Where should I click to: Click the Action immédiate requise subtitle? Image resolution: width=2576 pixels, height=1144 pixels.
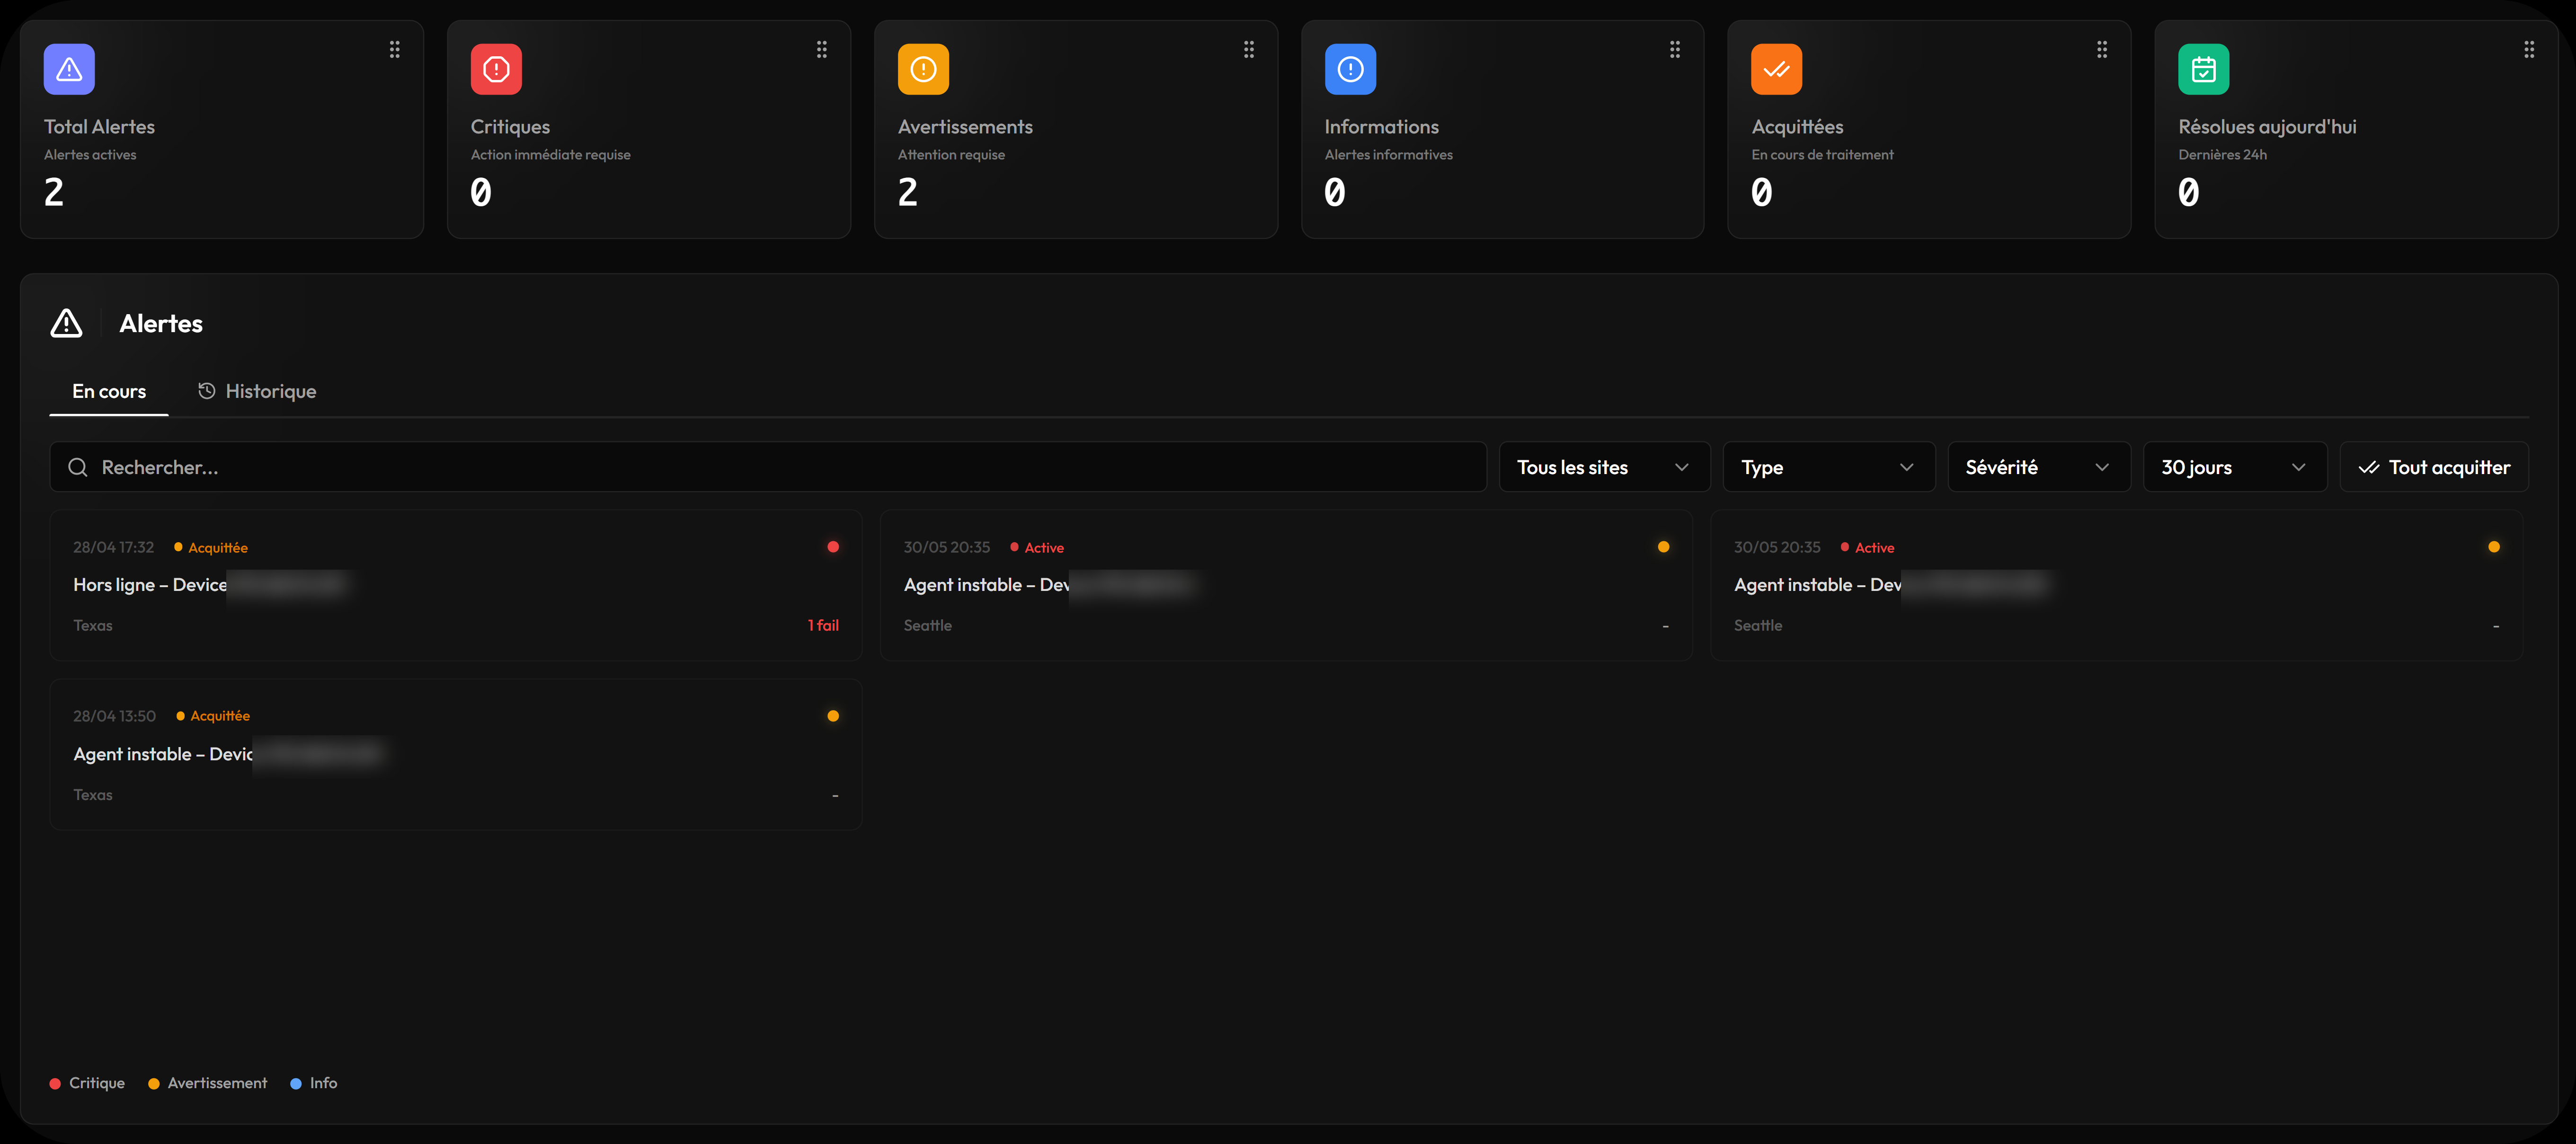[550, 155]
